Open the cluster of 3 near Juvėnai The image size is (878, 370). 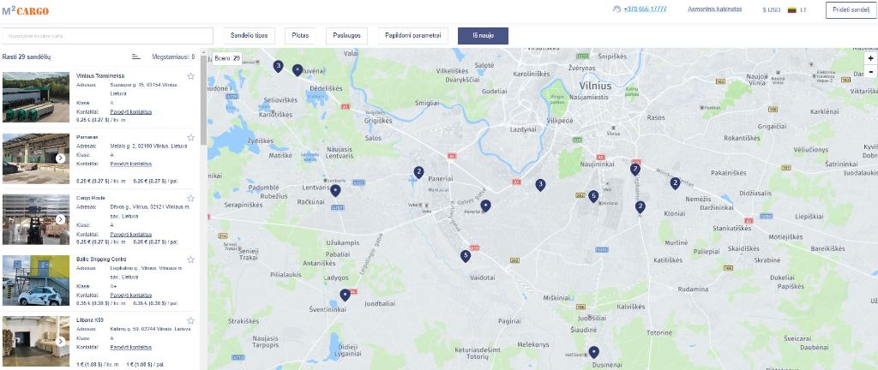click(x=278, y=66)
